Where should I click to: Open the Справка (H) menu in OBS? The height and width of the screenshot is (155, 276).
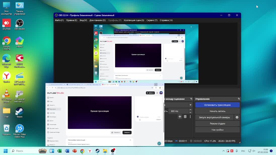[x=166, y=20]
